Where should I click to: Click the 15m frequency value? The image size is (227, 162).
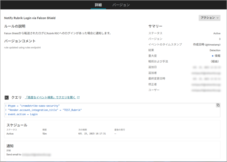tap(45, 134)
